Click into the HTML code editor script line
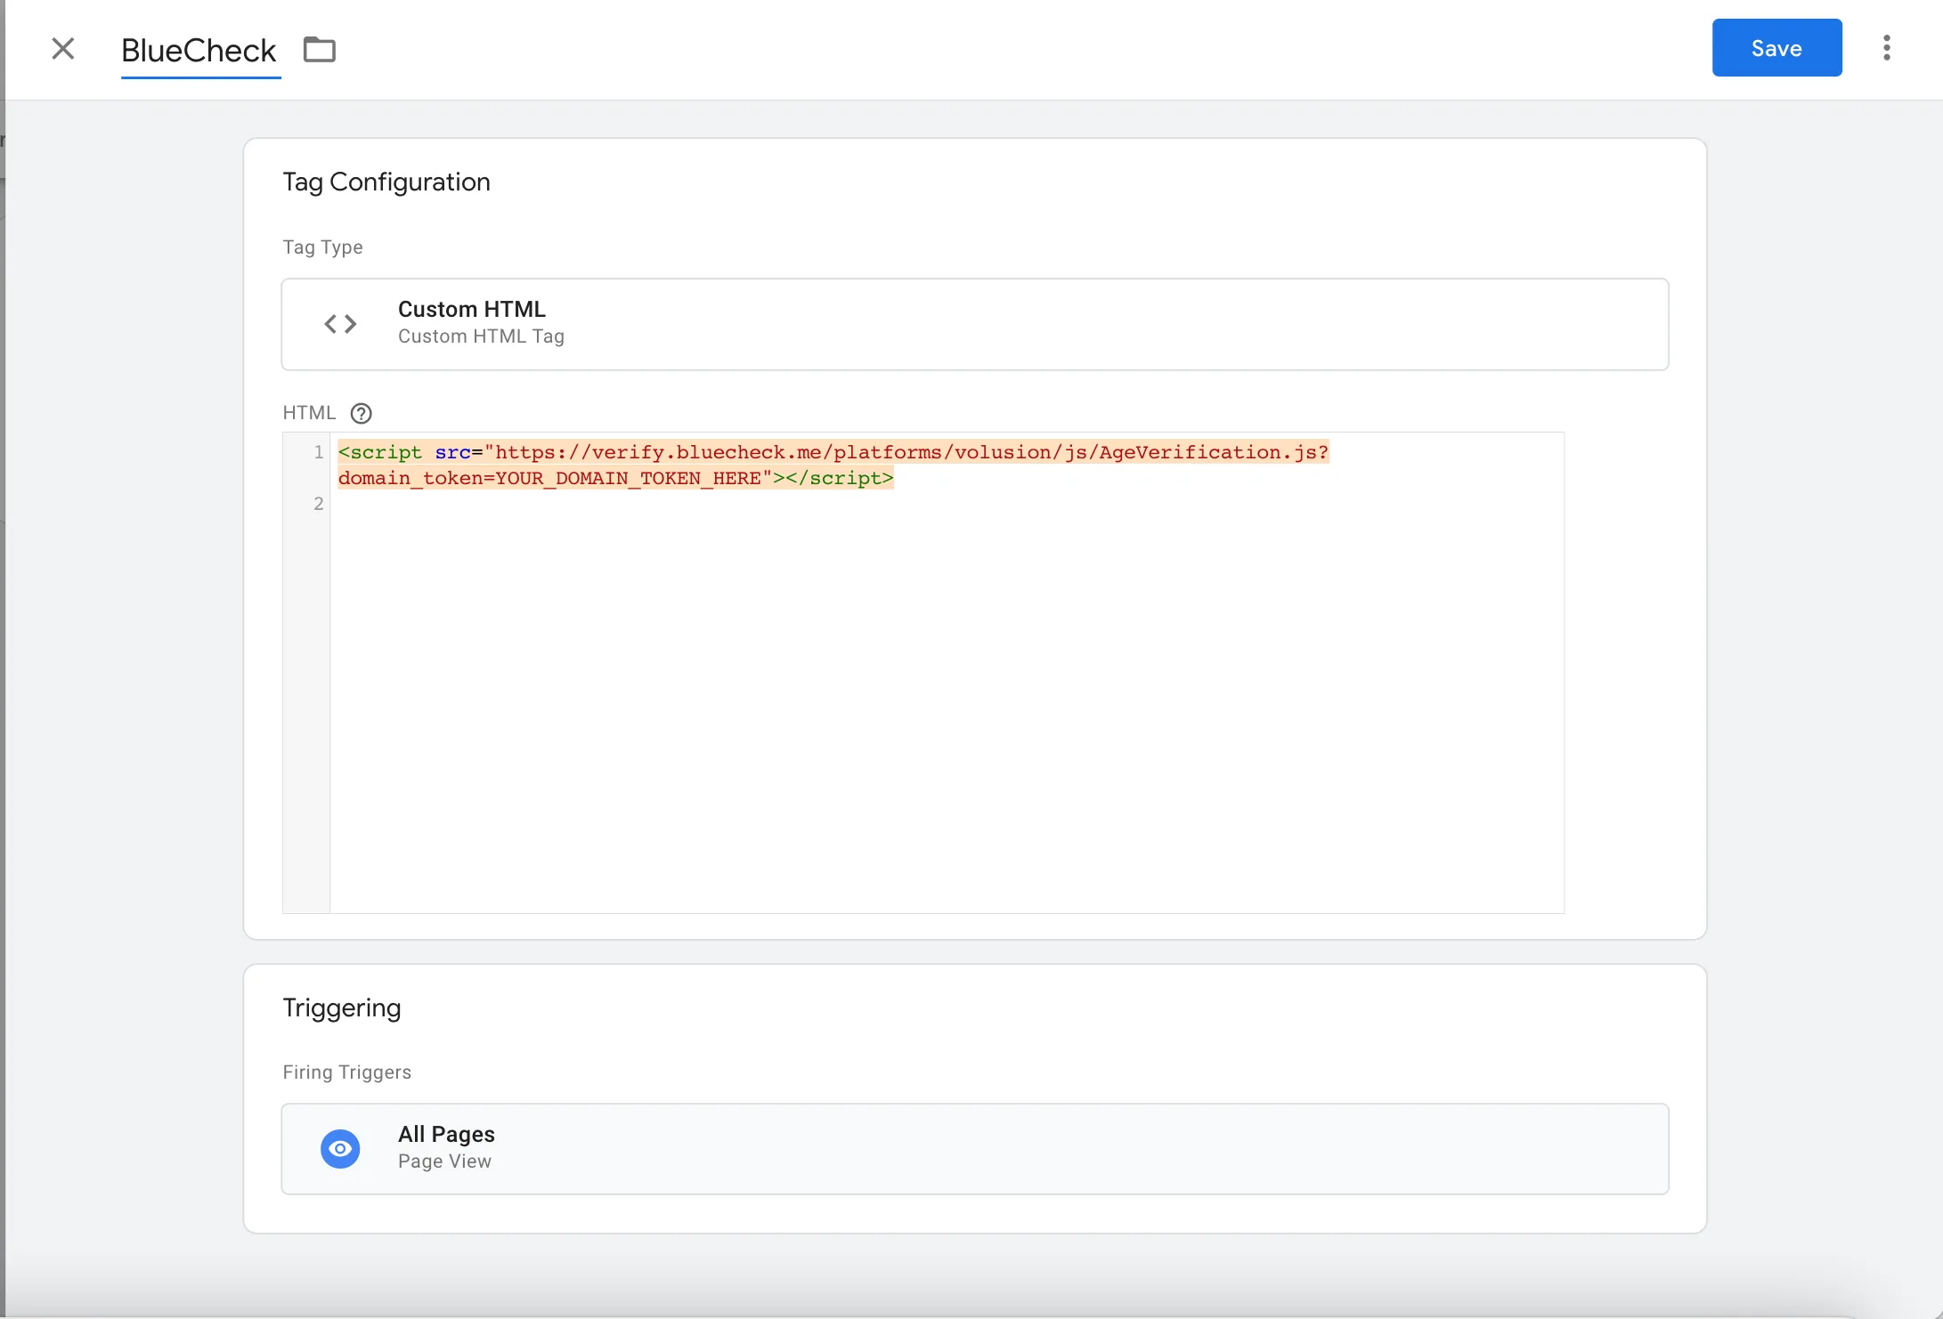The height and width of the screenshot is (1319, 1943). coord(833,465)
